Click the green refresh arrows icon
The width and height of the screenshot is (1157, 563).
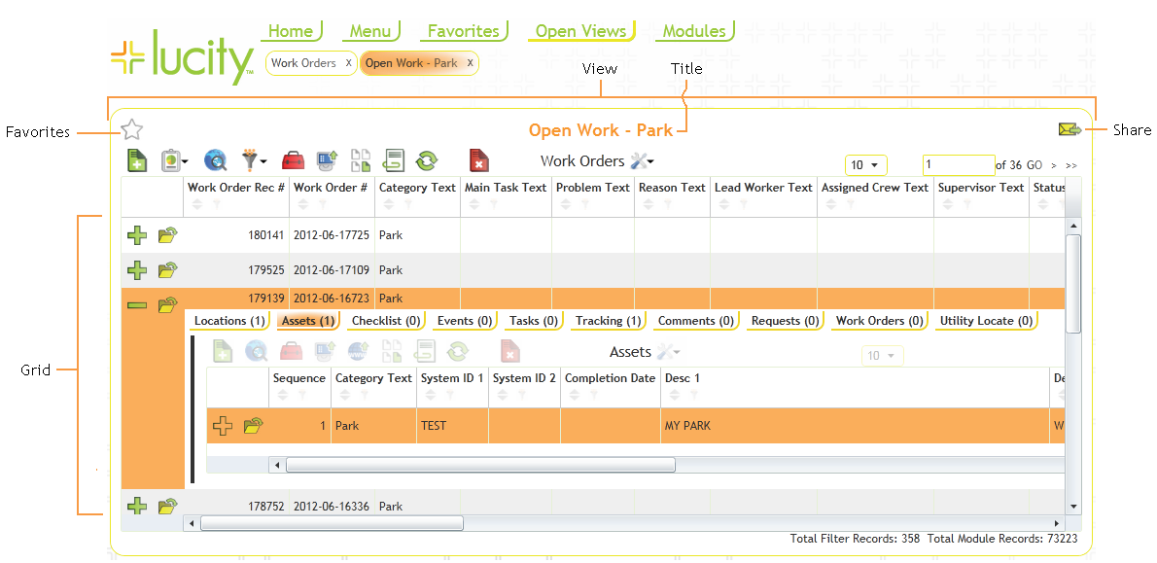click(426, 160)
